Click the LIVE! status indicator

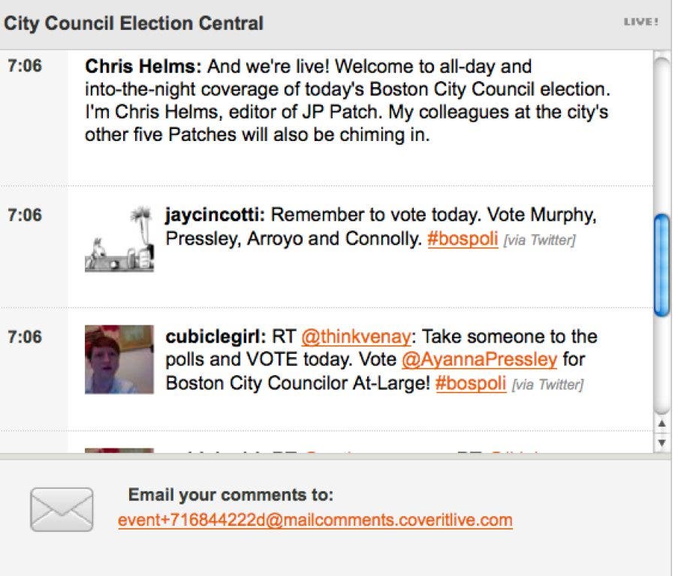[640, 22]
